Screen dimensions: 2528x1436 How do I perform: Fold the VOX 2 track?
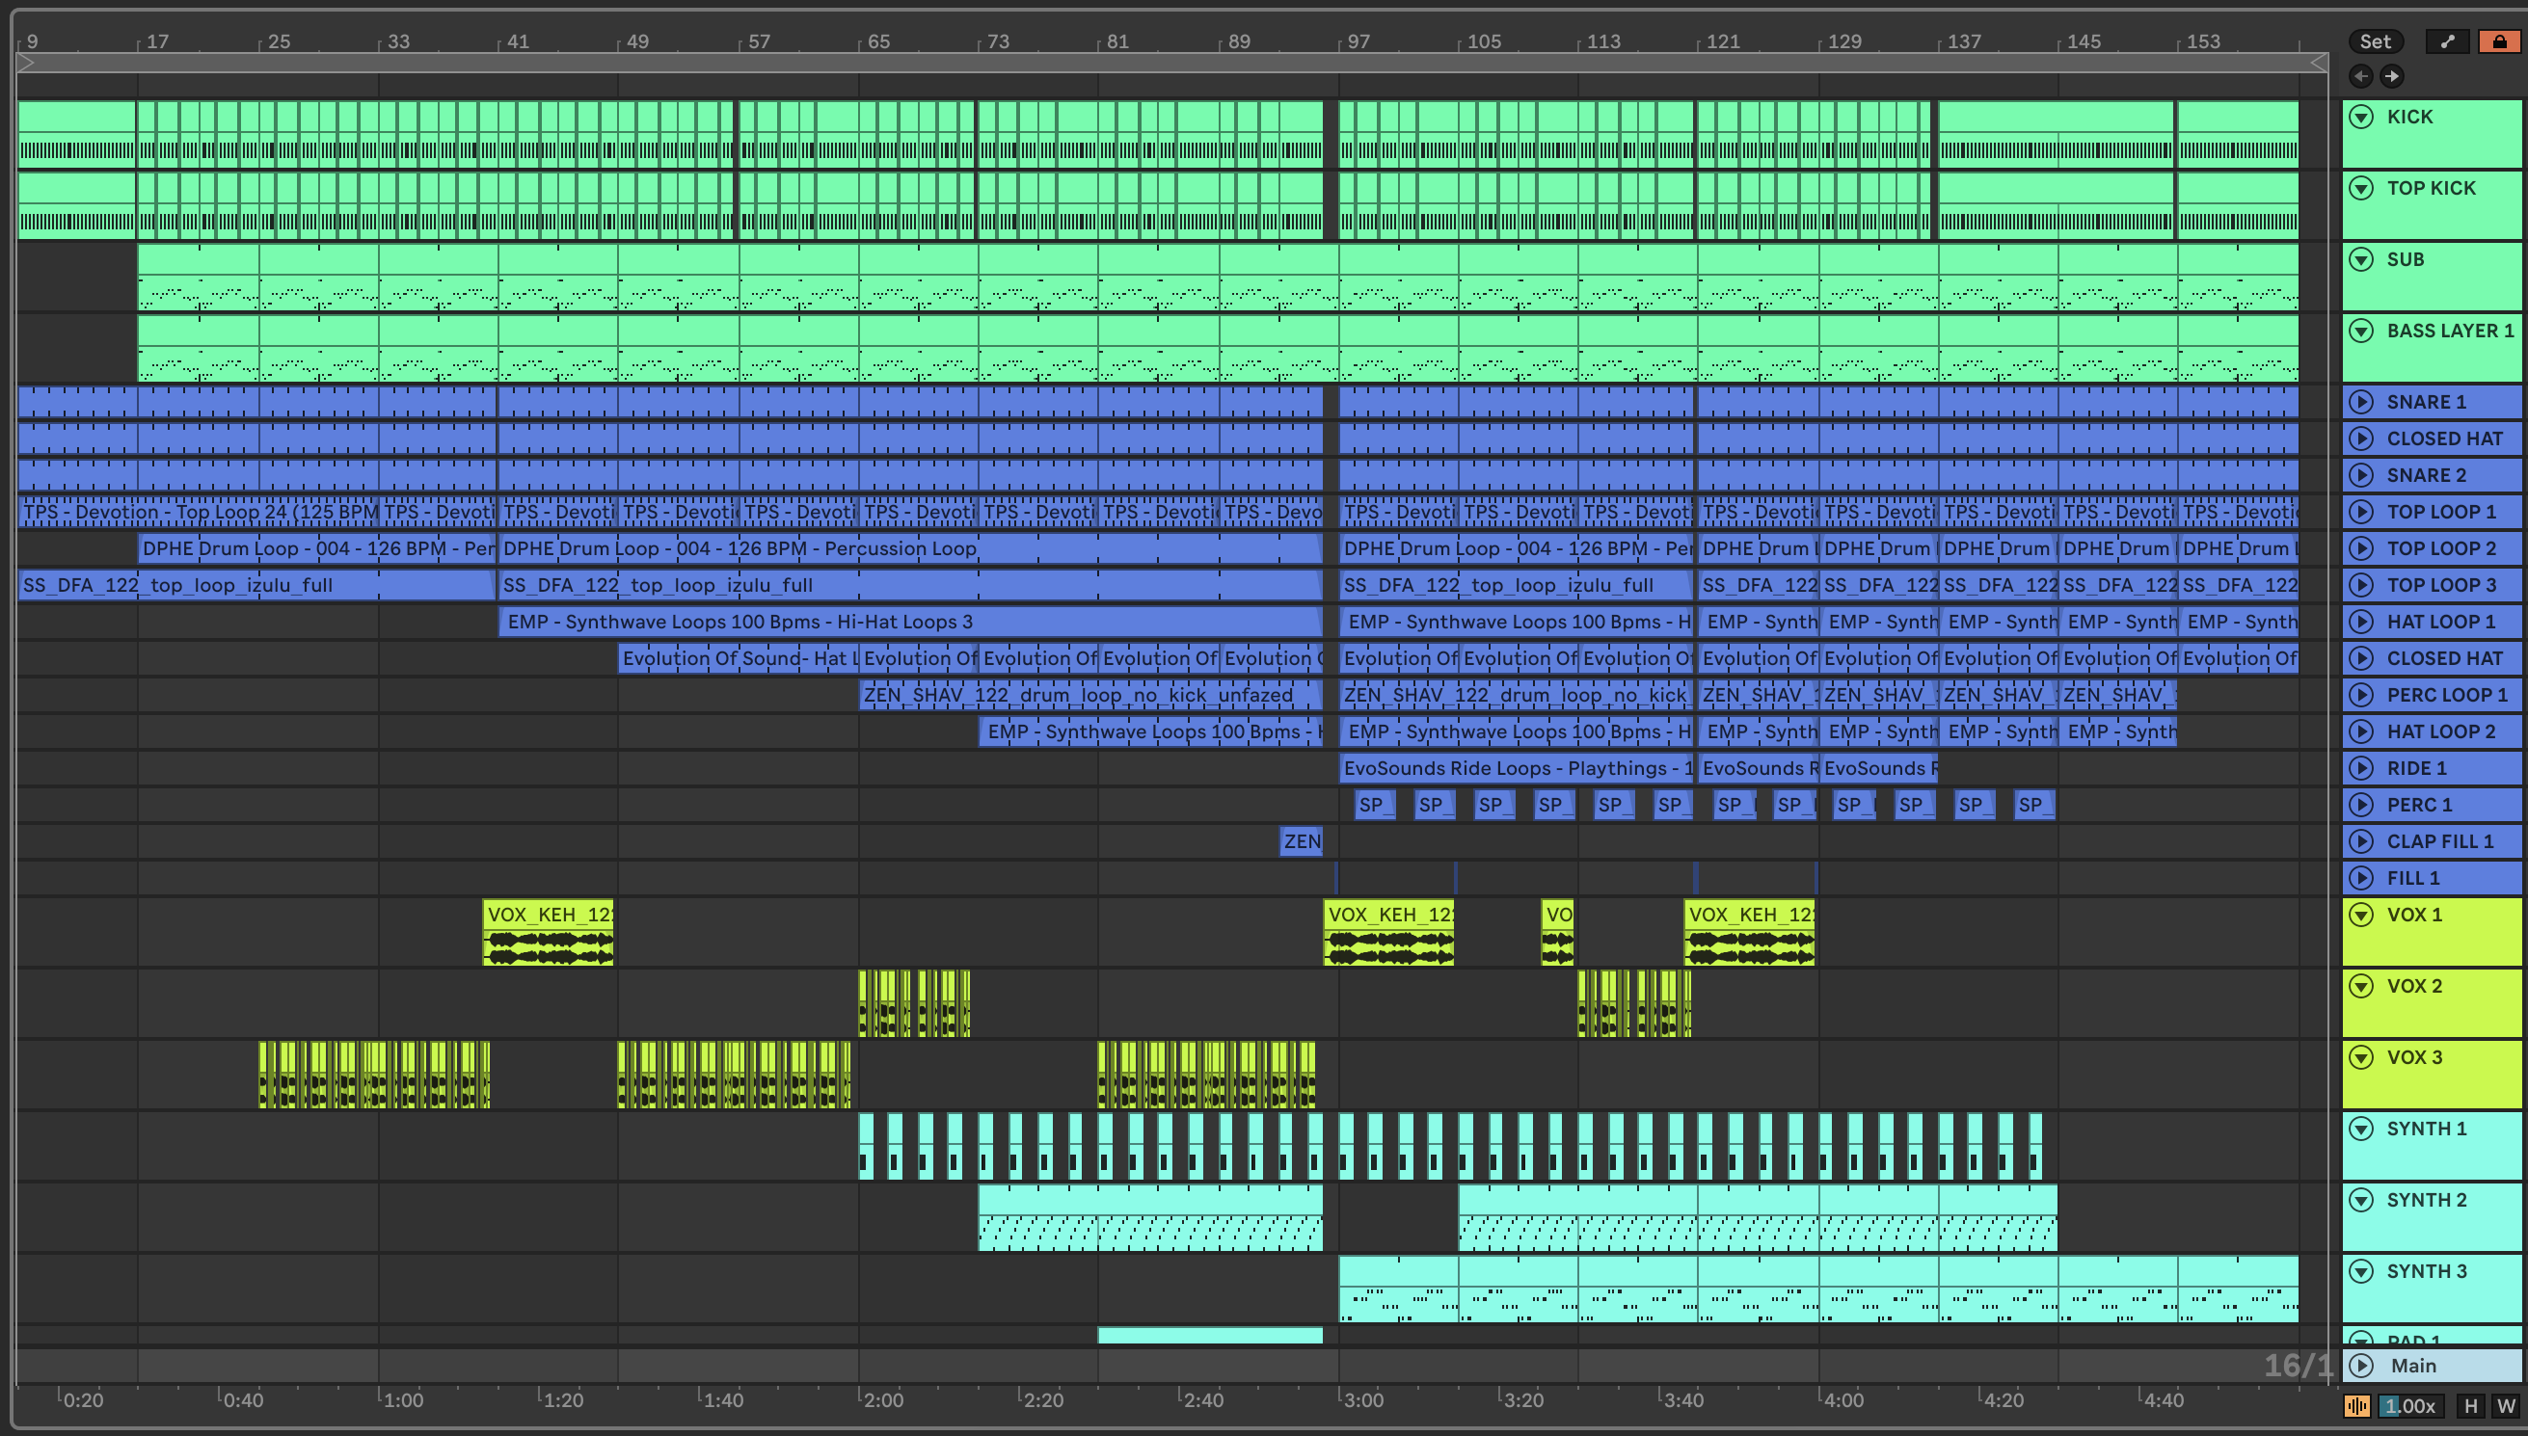pyautogui.click(x=2360, y=985)
